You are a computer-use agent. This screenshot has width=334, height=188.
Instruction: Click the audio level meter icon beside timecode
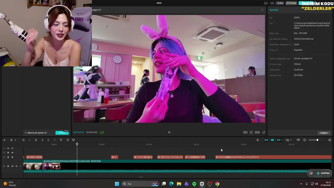pyautogui.click(x=102, y=132)
